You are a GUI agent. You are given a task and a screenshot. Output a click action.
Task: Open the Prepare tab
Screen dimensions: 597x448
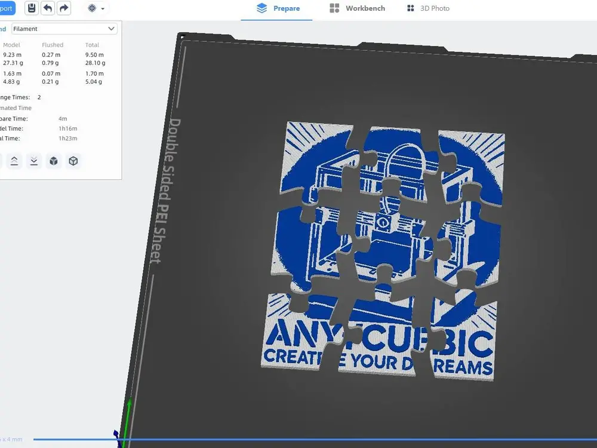[x=278, y=8]
